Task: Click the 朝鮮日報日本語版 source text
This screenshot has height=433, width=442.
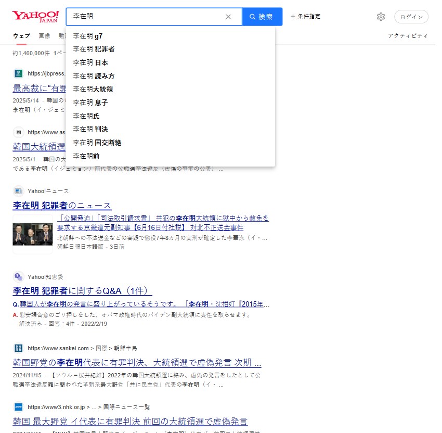Action: tap(80, 247)
